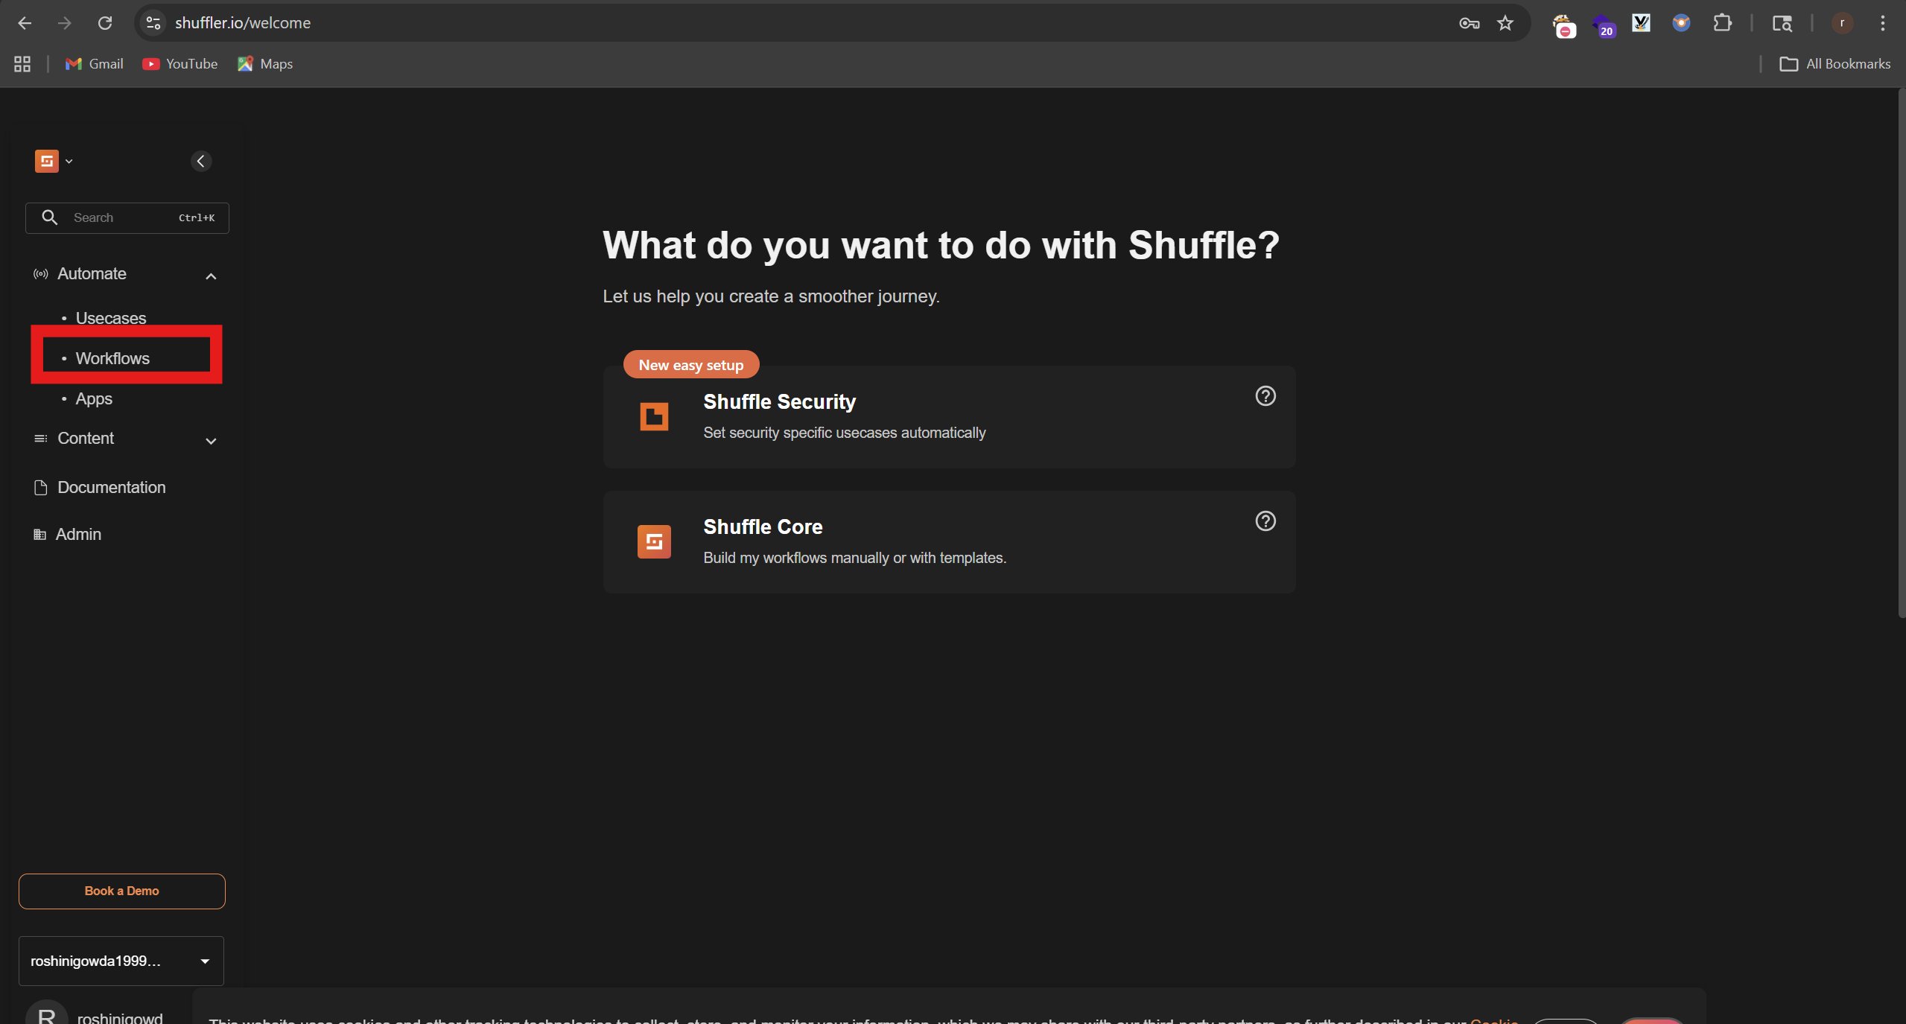Screen dimensions: 1906x1024
Task: Open the Admin sidebar item
Action: (78, 534)
